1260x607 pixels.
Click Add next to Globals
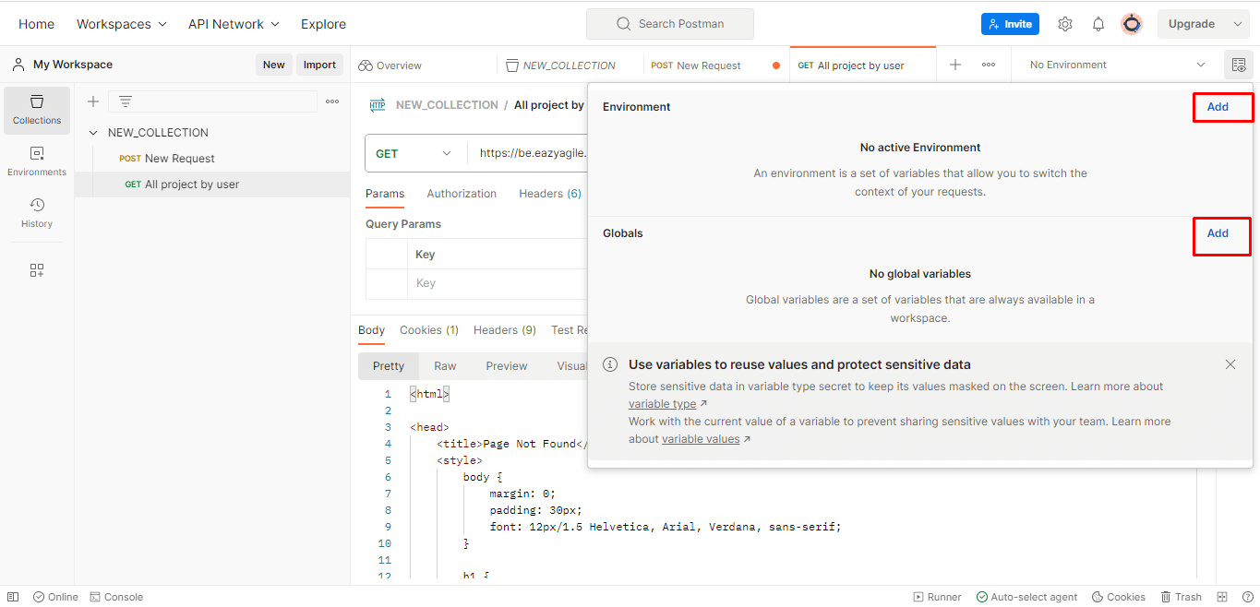1218,233
